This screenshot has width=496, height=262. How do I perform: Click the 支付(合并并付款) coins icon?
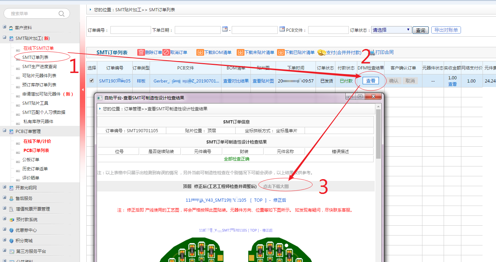pos(322,52)
